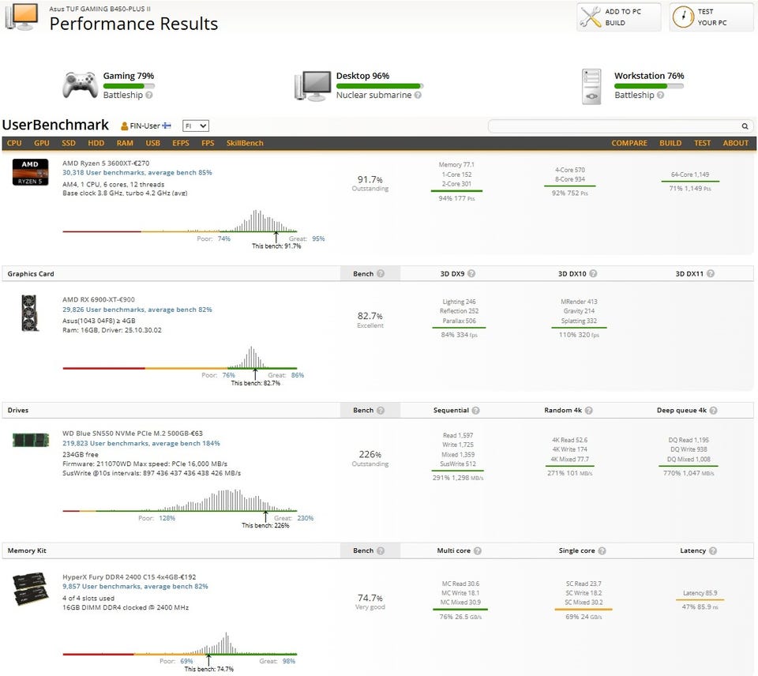This screenshot has height=676, width=758.
Task: Click the server tower icon beside Workstation 76%
Action: (x=591, y=87)
